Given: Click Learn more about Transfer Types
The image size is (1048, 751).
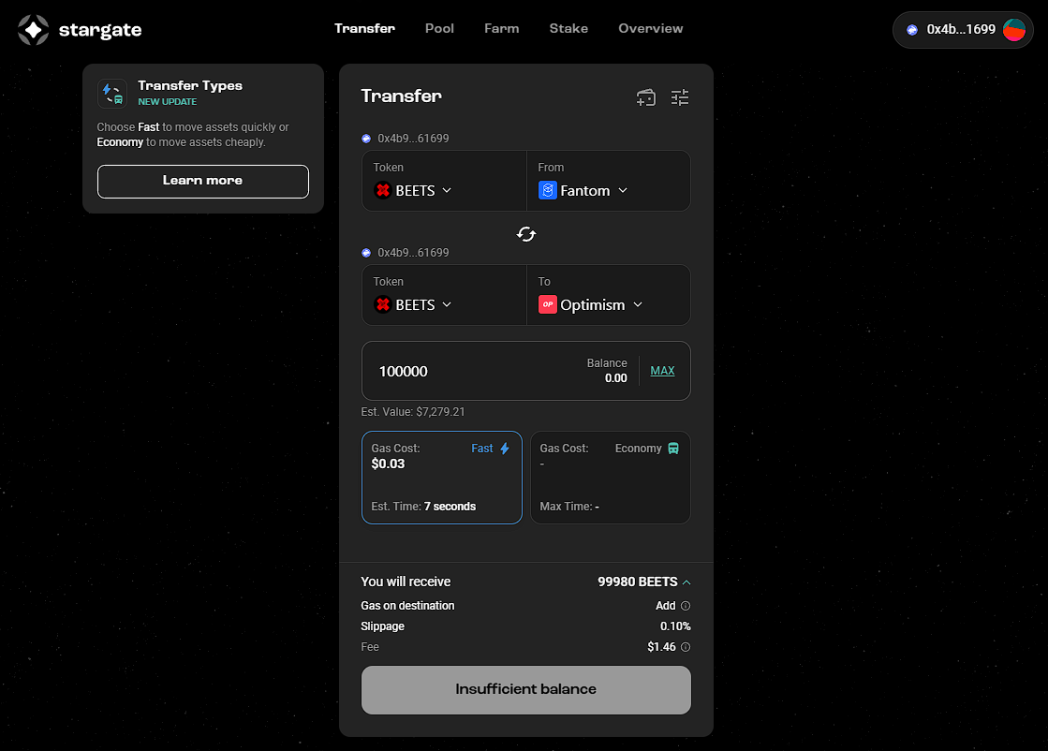Looking at the screenshot, I should (x=202, y=181).
